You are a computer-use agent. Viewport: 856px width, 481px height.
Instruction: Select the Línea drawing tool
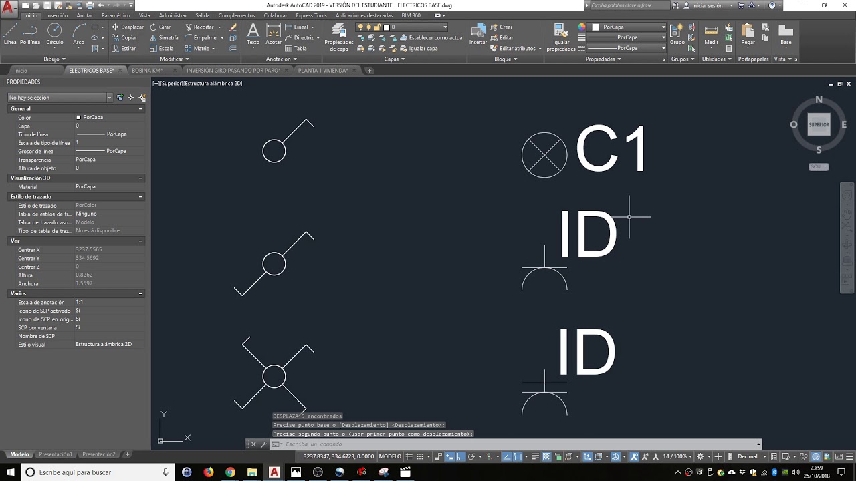(x=10, y=34)
